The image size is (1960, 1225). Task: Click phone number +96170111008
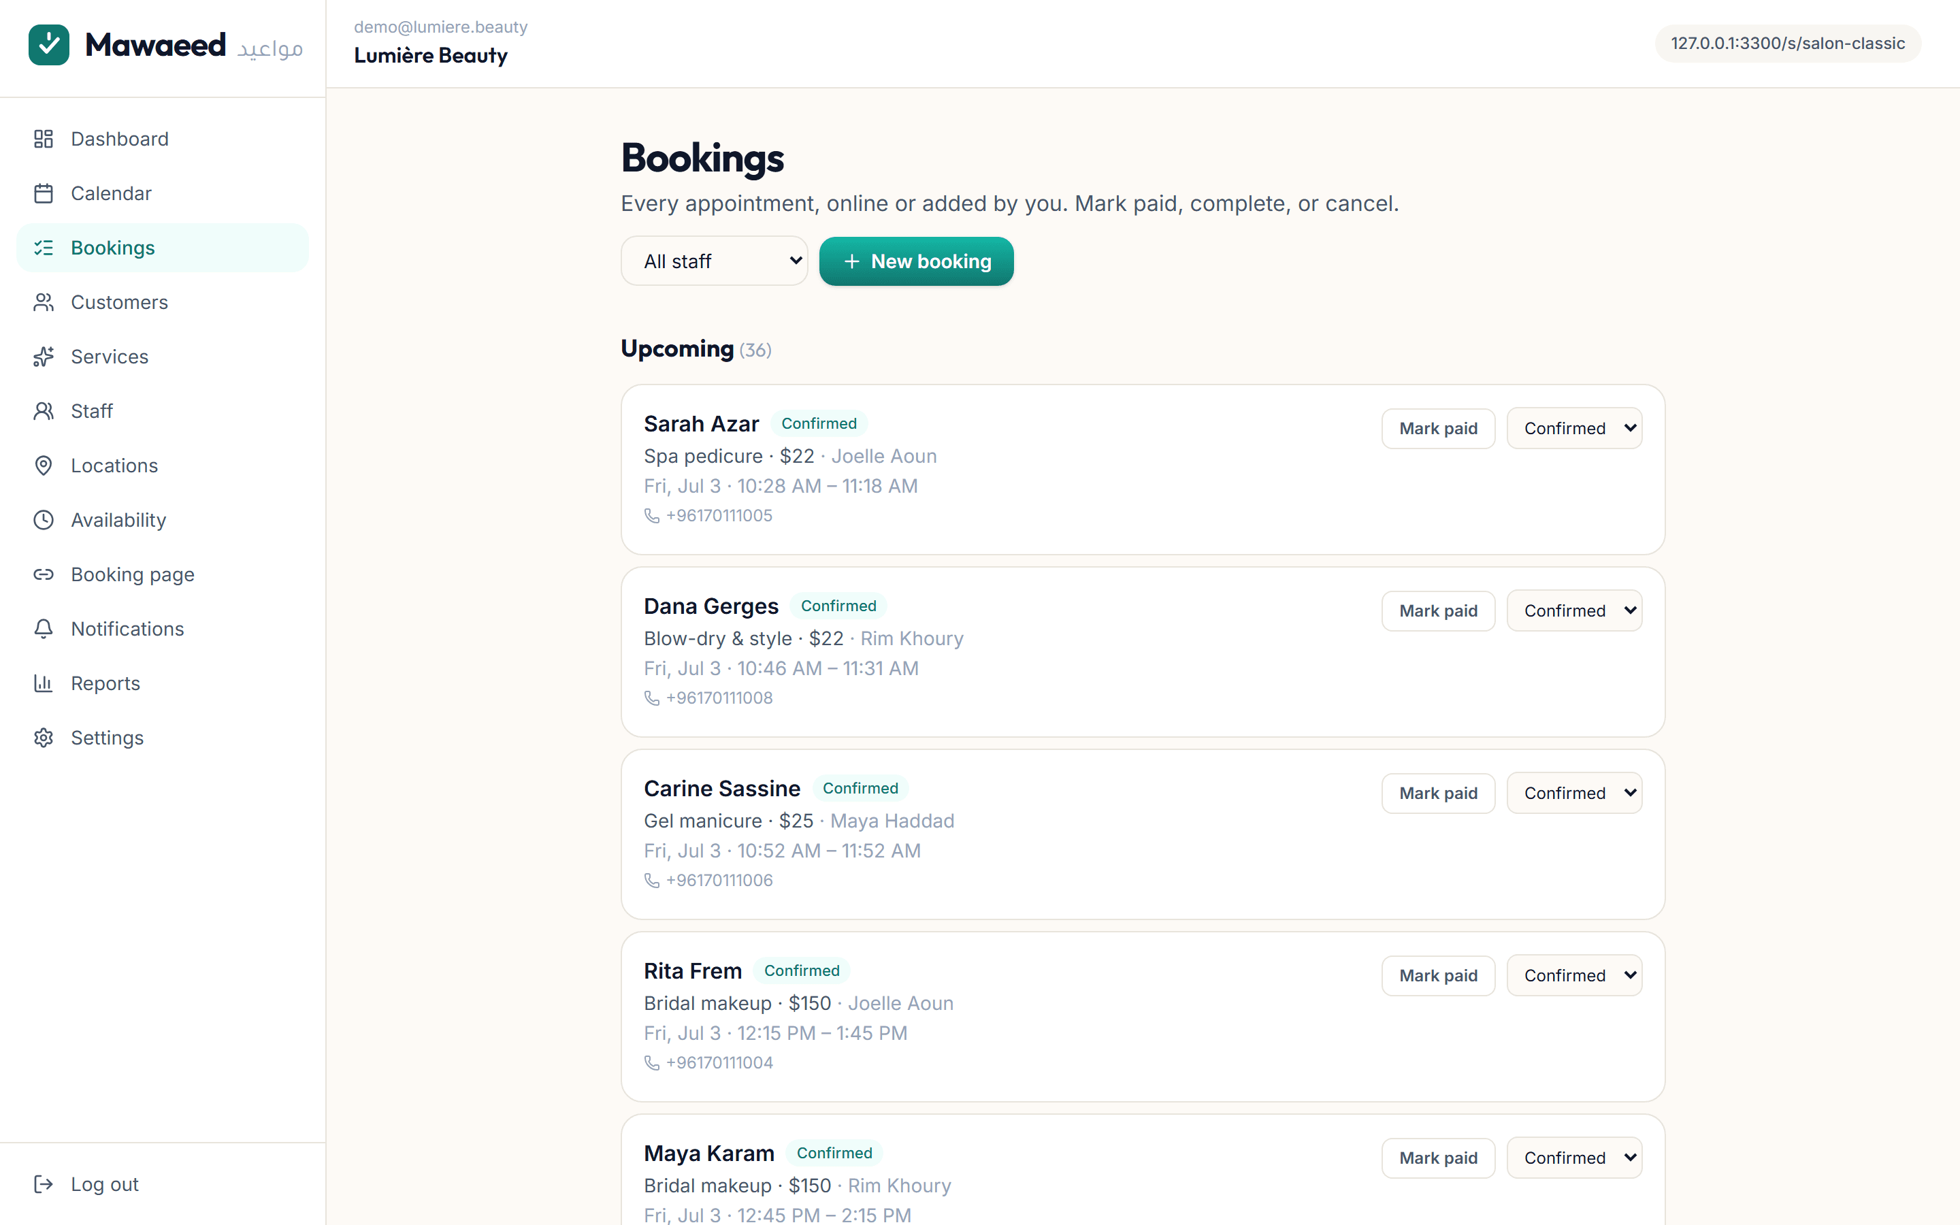coord(719,698)
